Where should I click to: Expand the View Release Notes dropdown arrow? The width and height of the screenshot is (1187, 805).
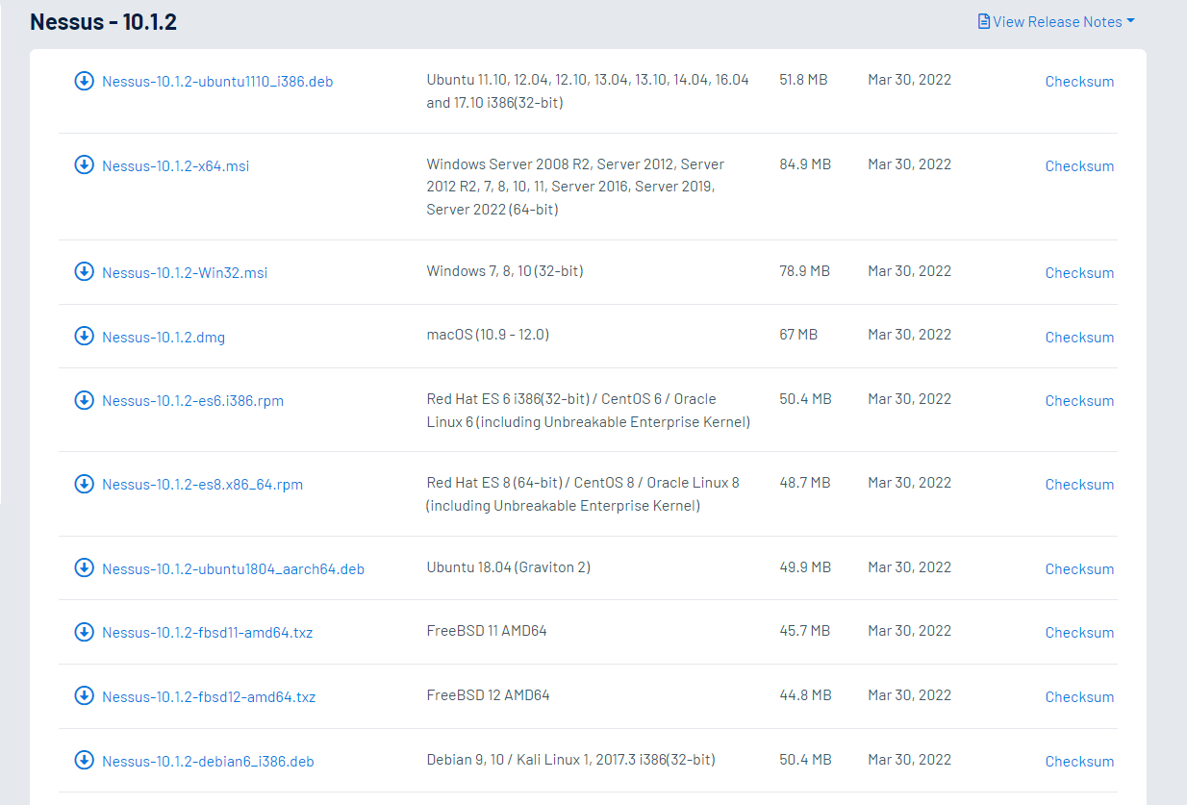1130,21
